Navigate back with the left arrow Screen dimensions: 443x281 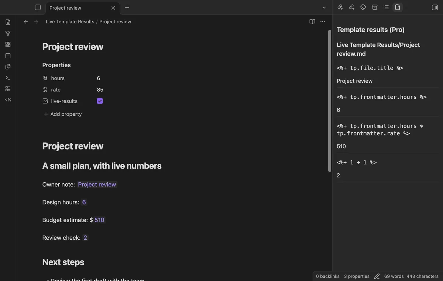[26, 22]
